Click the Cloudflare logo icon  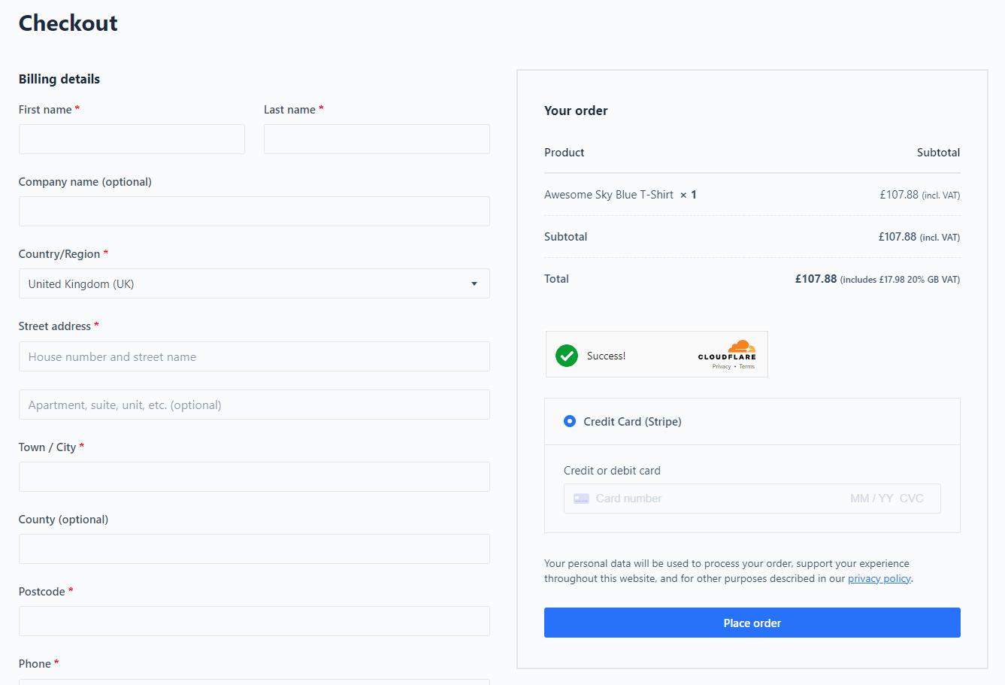click(727, 350)
